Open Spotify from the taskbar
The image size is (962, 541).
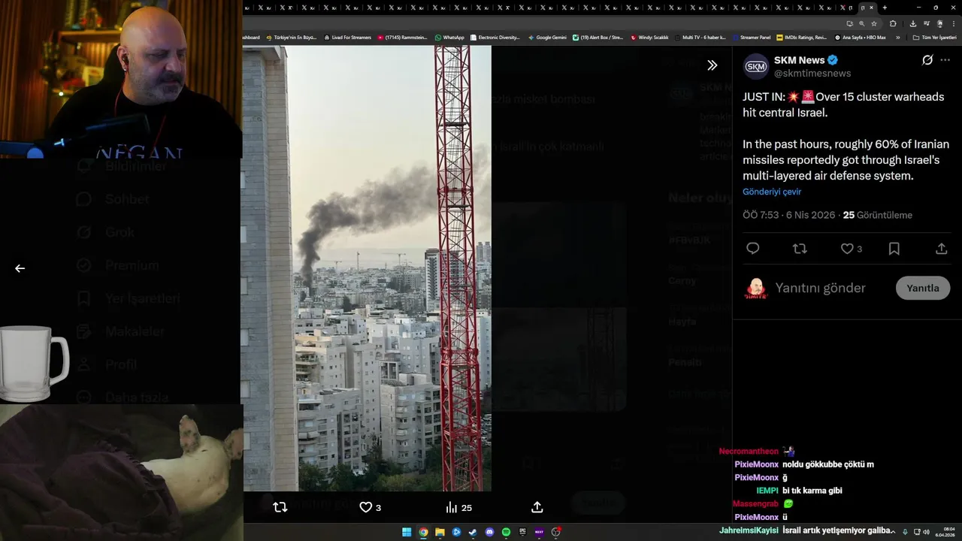(506, 532)
